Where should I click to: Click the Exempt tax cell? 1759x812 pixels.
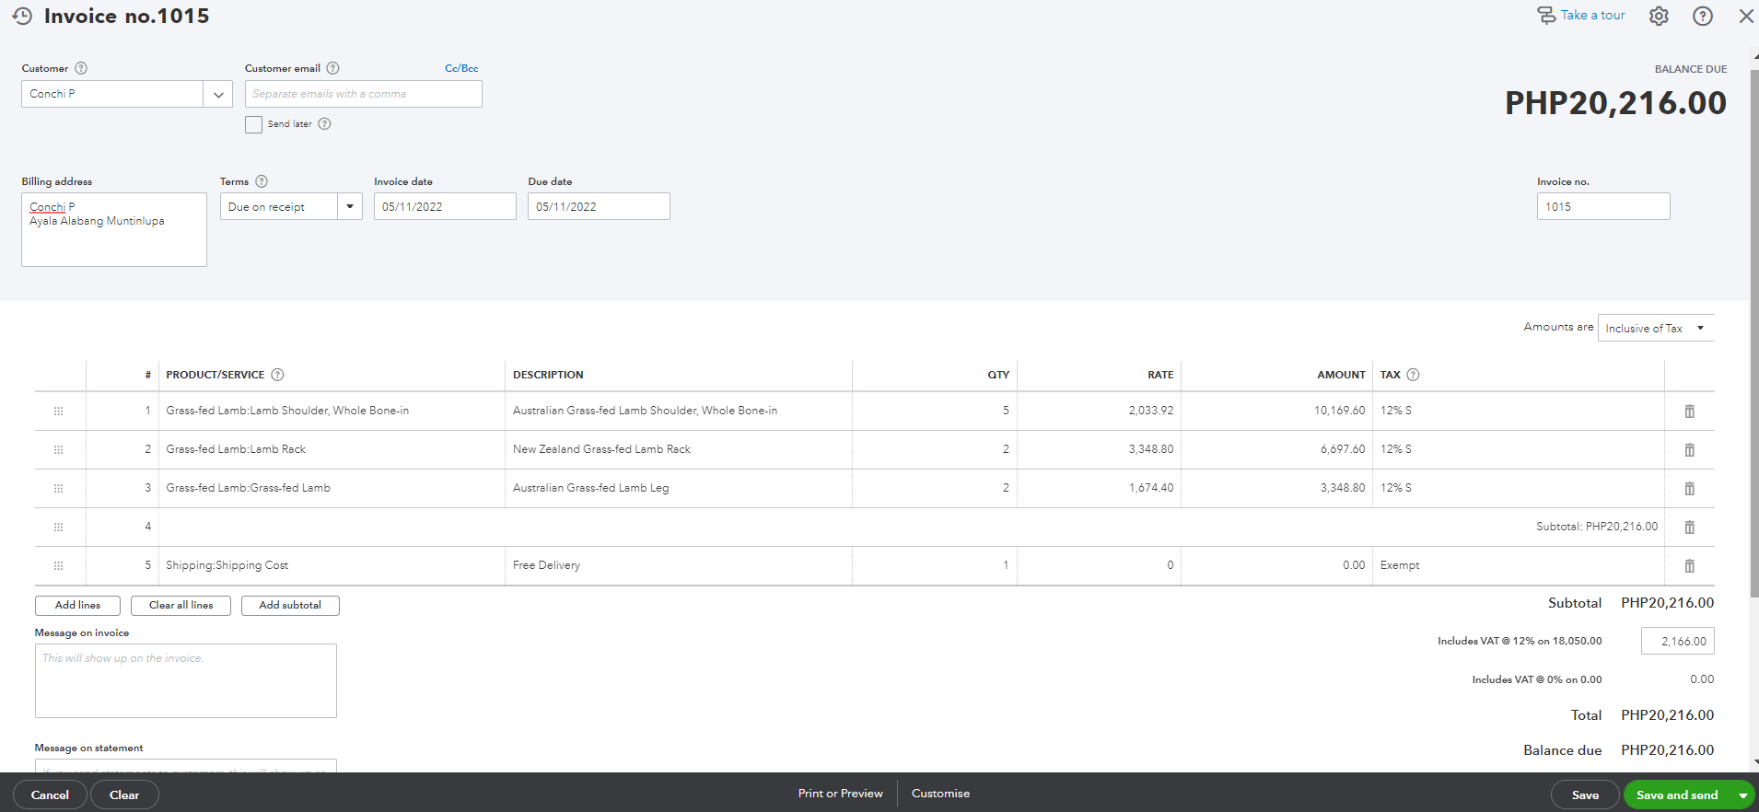tap(1518, 565)
